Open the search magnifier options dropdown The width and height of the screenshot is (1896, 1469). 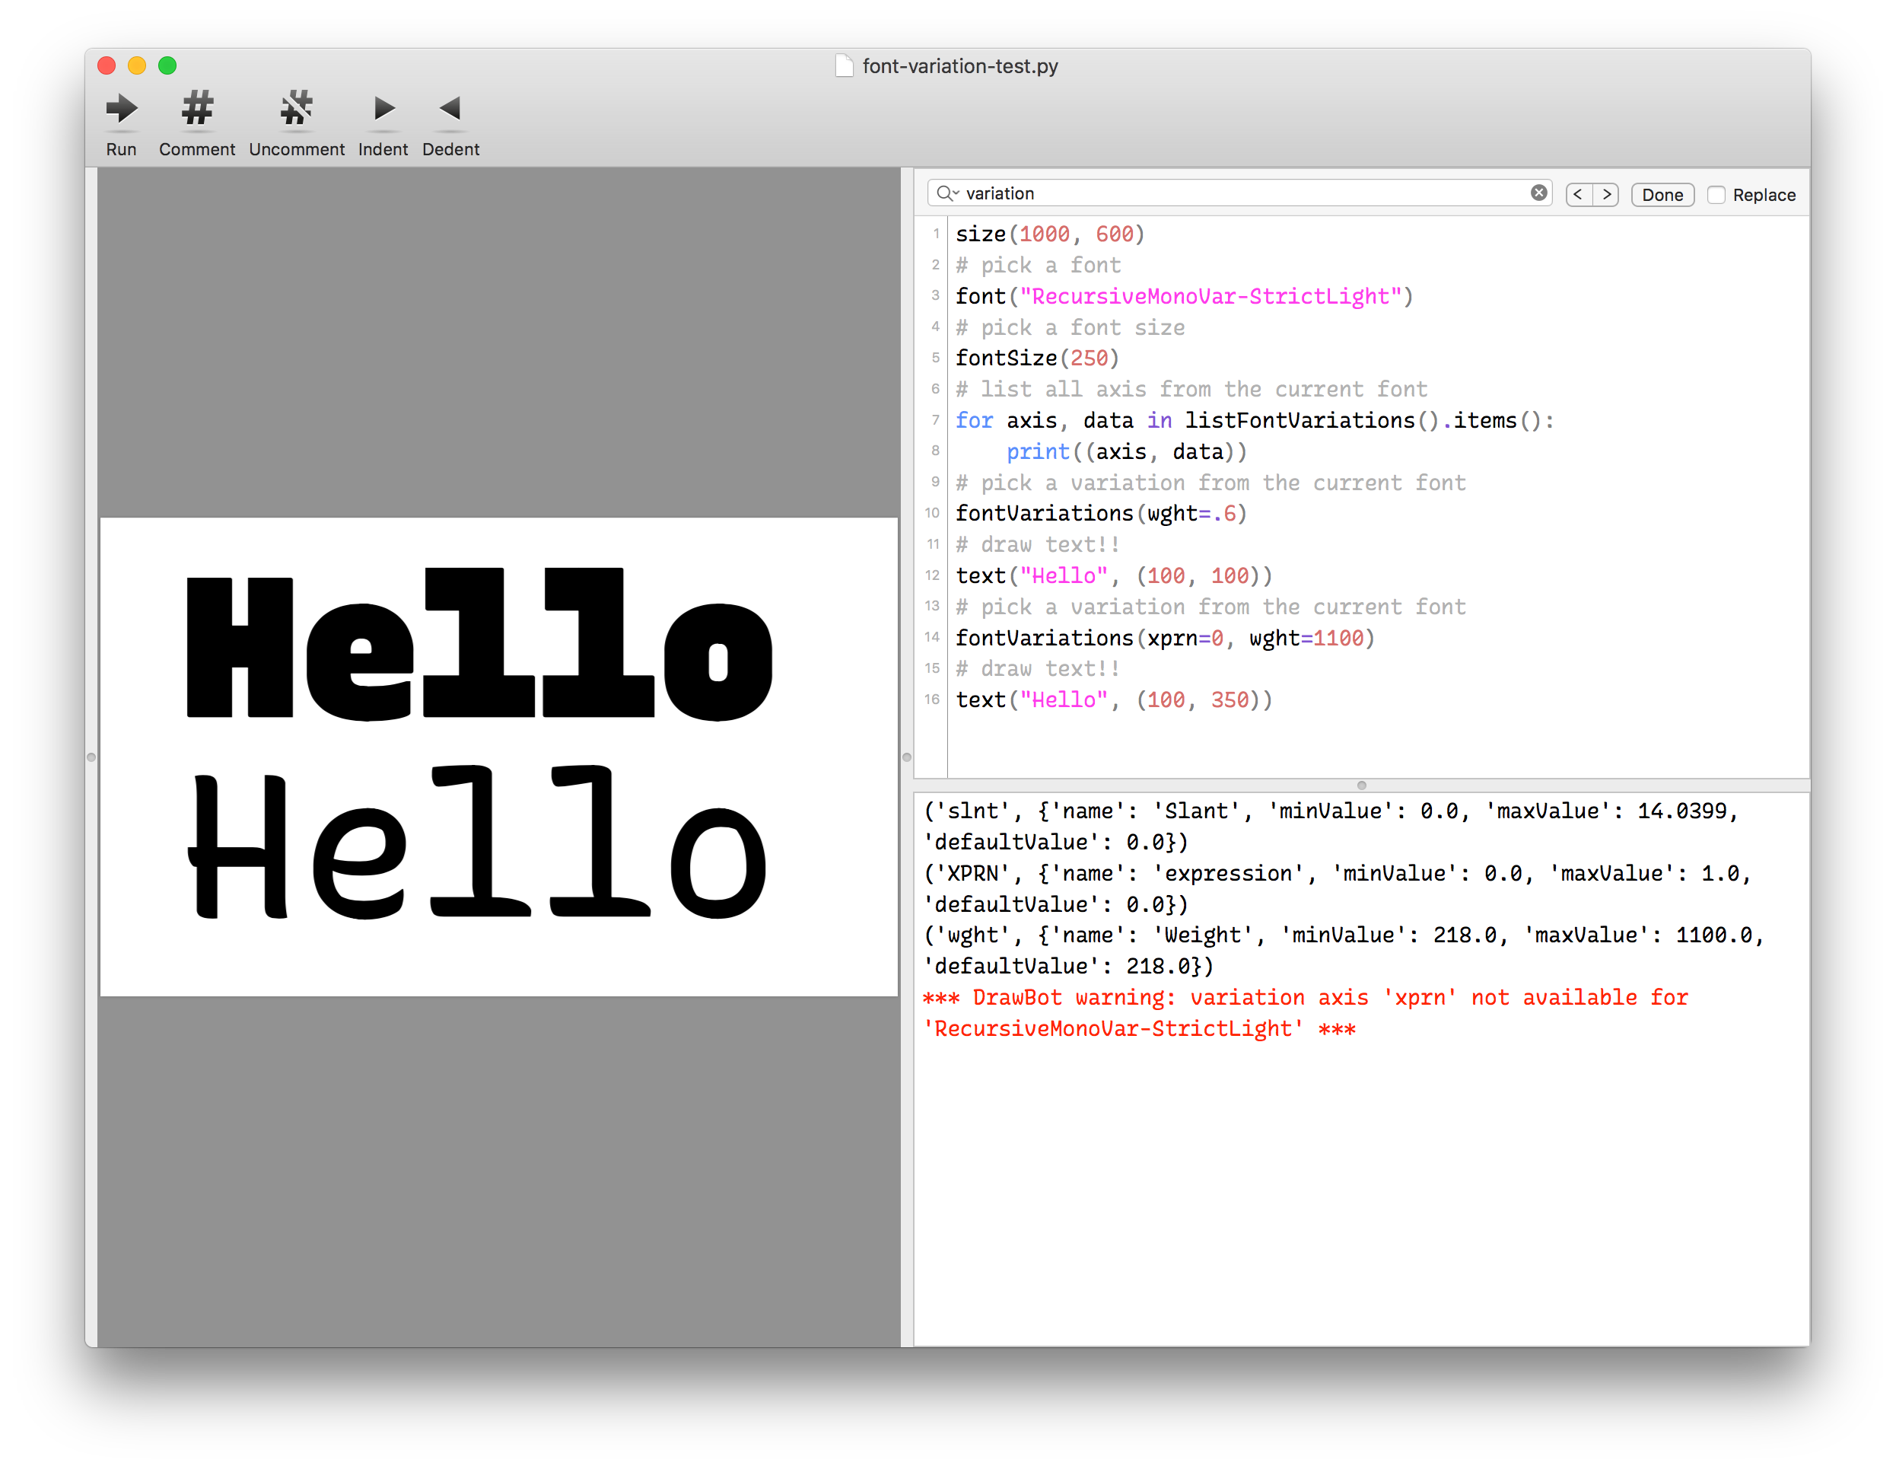pyautogui.click(x=947, y=194)
